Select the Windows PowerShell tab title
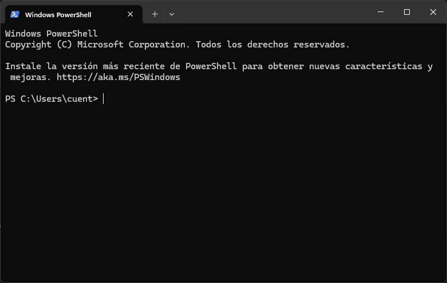This screenshot has width=447, height=283. [58, 14]
